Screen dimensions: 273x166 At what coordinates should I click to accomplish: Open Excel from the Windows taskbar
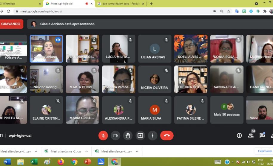tap(34, 162)
